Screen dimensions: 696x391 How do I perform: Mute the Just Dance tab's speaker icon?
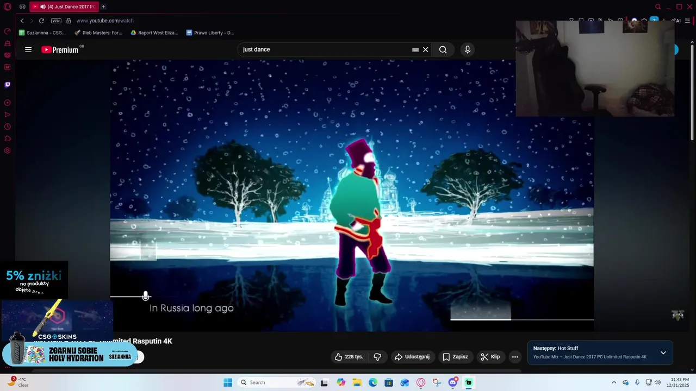43,7
